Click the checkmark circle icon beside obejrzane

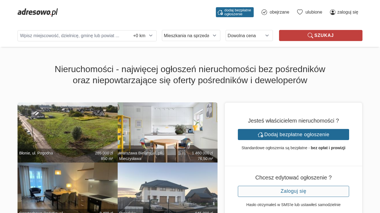coord(264,12)
